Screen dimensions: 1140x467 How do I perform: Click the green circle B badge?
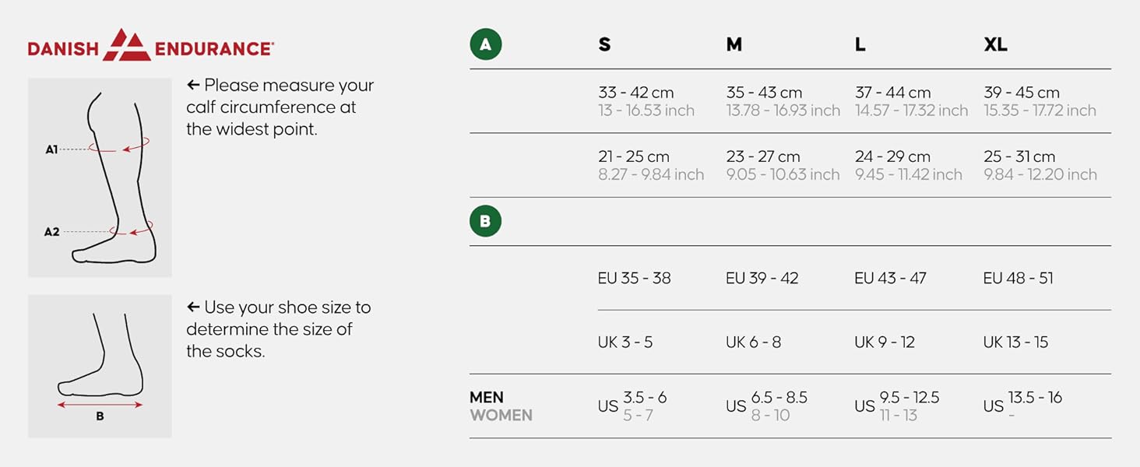point(485,221)
